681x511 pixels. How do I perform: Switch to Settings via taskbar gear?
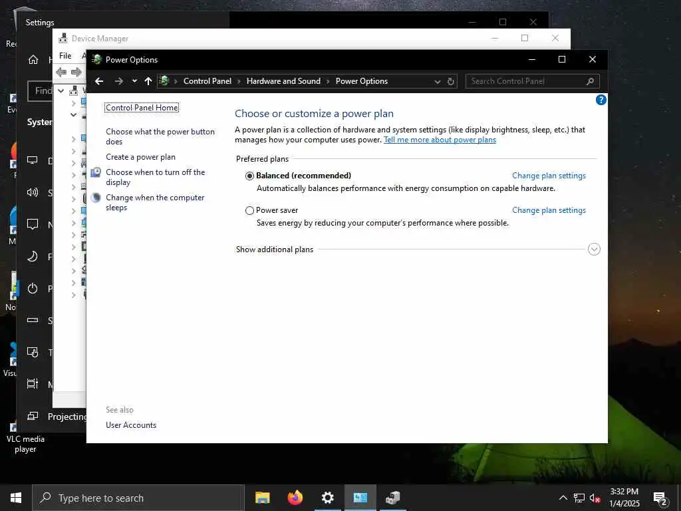[327, 498]
